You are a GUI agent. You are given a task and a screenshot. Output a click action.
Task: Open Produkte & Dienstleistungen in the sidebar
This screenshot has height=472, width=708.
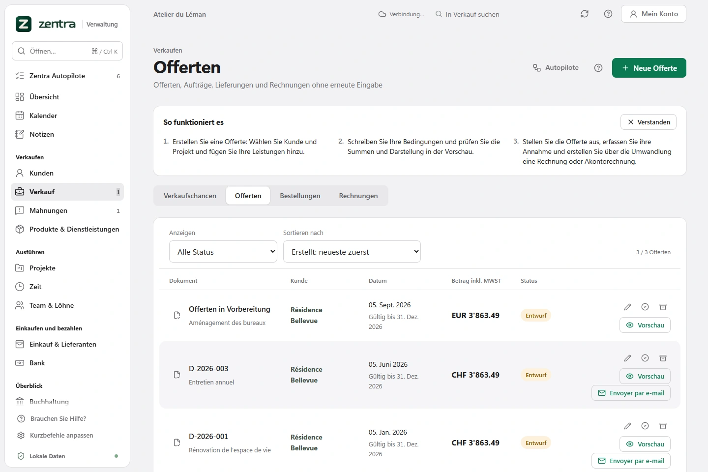(x=67, y=229)
